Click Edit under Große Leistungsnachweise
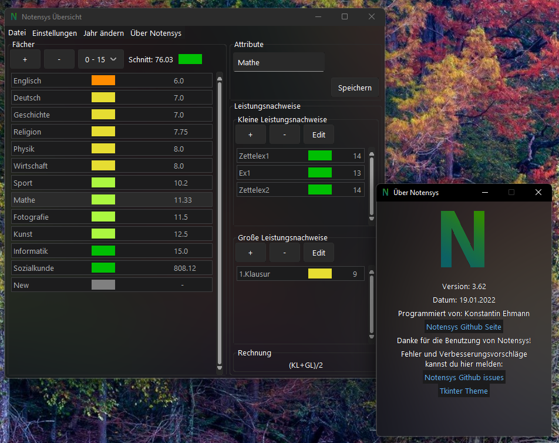The image size is (559, 443). tap(319, 253)
